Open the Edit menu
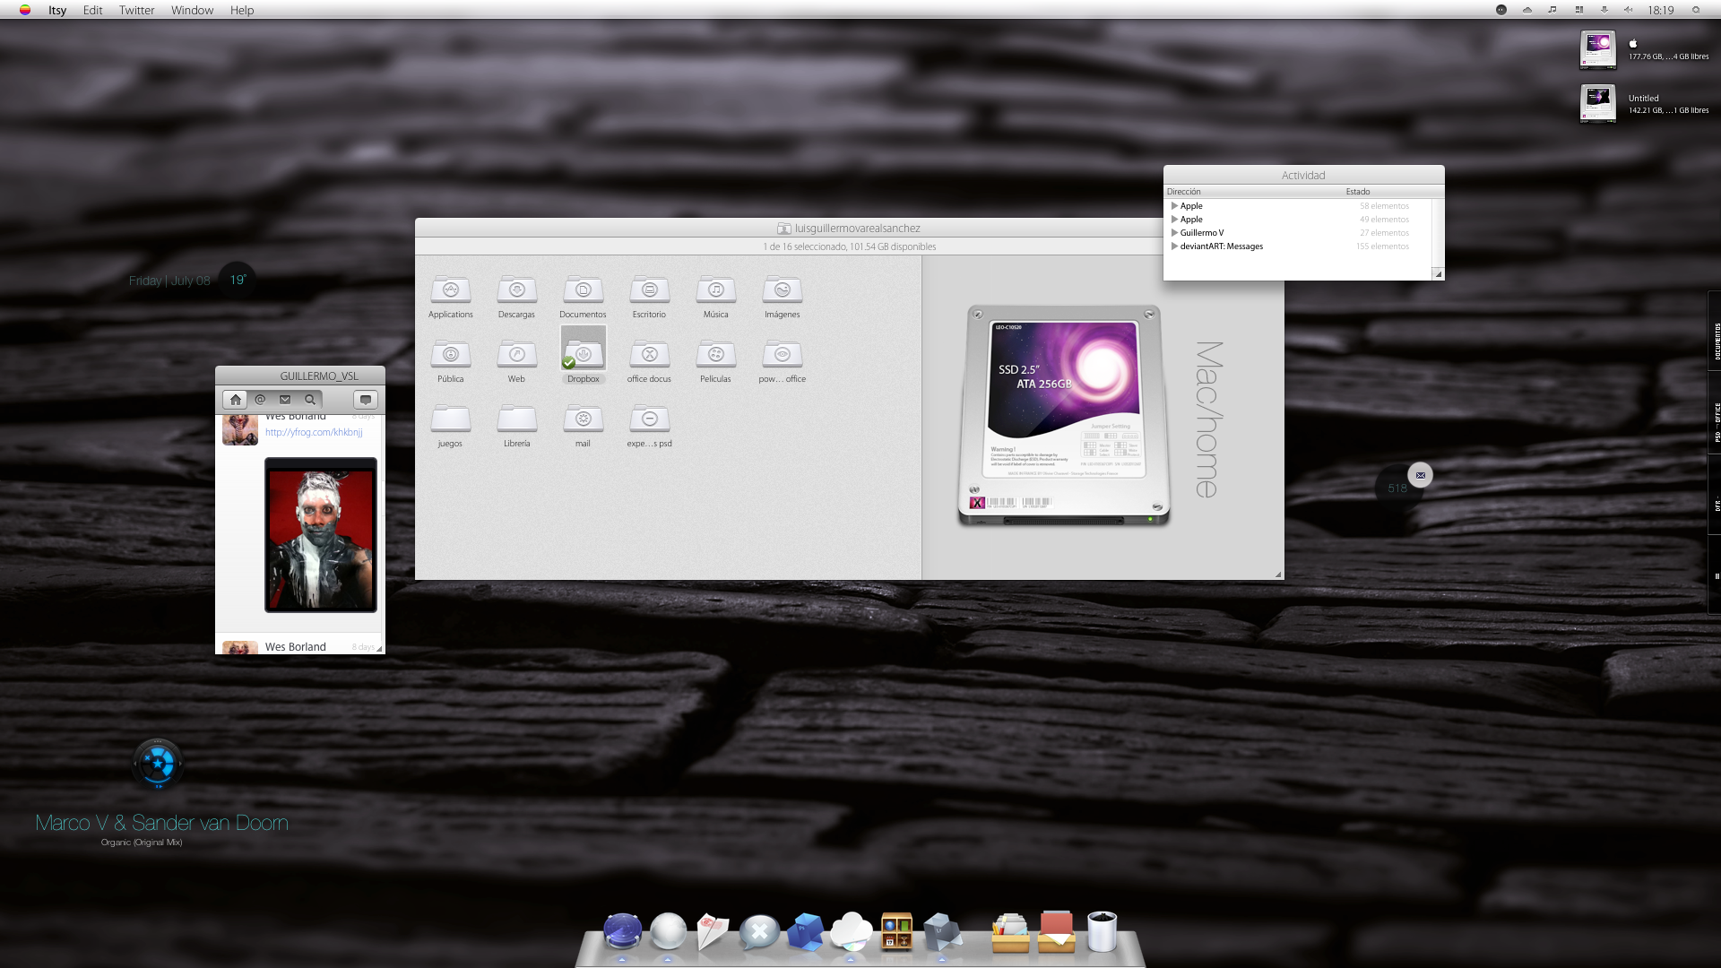This screenshot has width=1721, height=968. tap(93, 10)
